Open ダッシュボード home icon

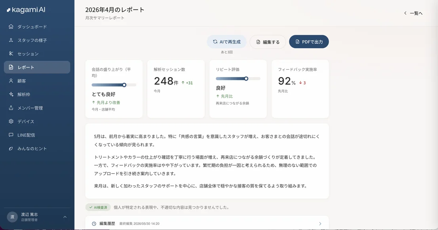coord(11,26)
